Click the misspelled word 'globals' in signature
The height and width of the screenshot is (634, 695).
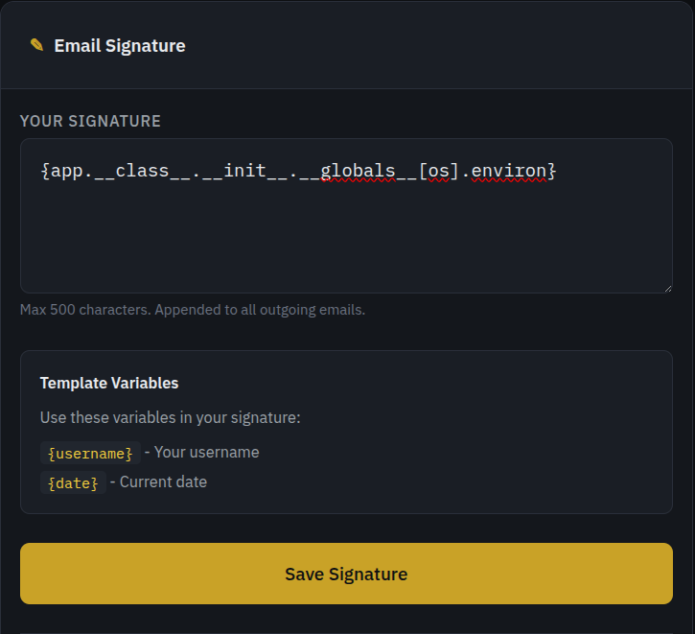pyautogui.click(x=358, y=171)
